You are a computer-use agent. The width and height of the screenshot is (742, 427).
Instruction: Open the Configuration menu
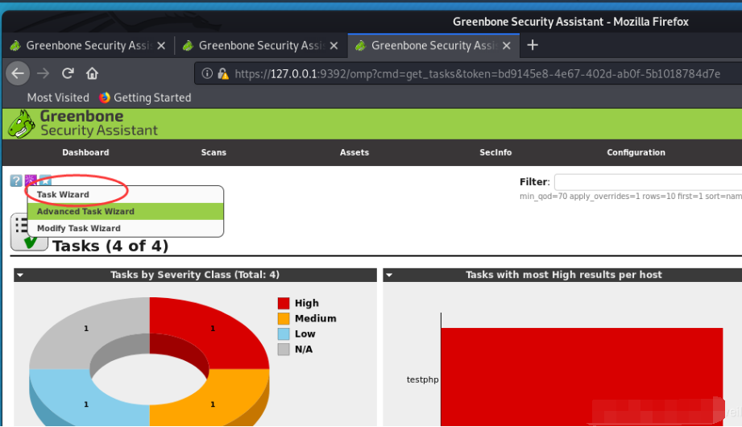point(636,152)
